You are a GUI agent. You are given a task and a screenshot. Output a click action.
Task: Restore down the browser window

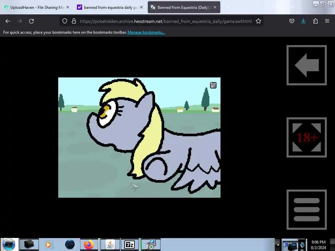point(324,4)
